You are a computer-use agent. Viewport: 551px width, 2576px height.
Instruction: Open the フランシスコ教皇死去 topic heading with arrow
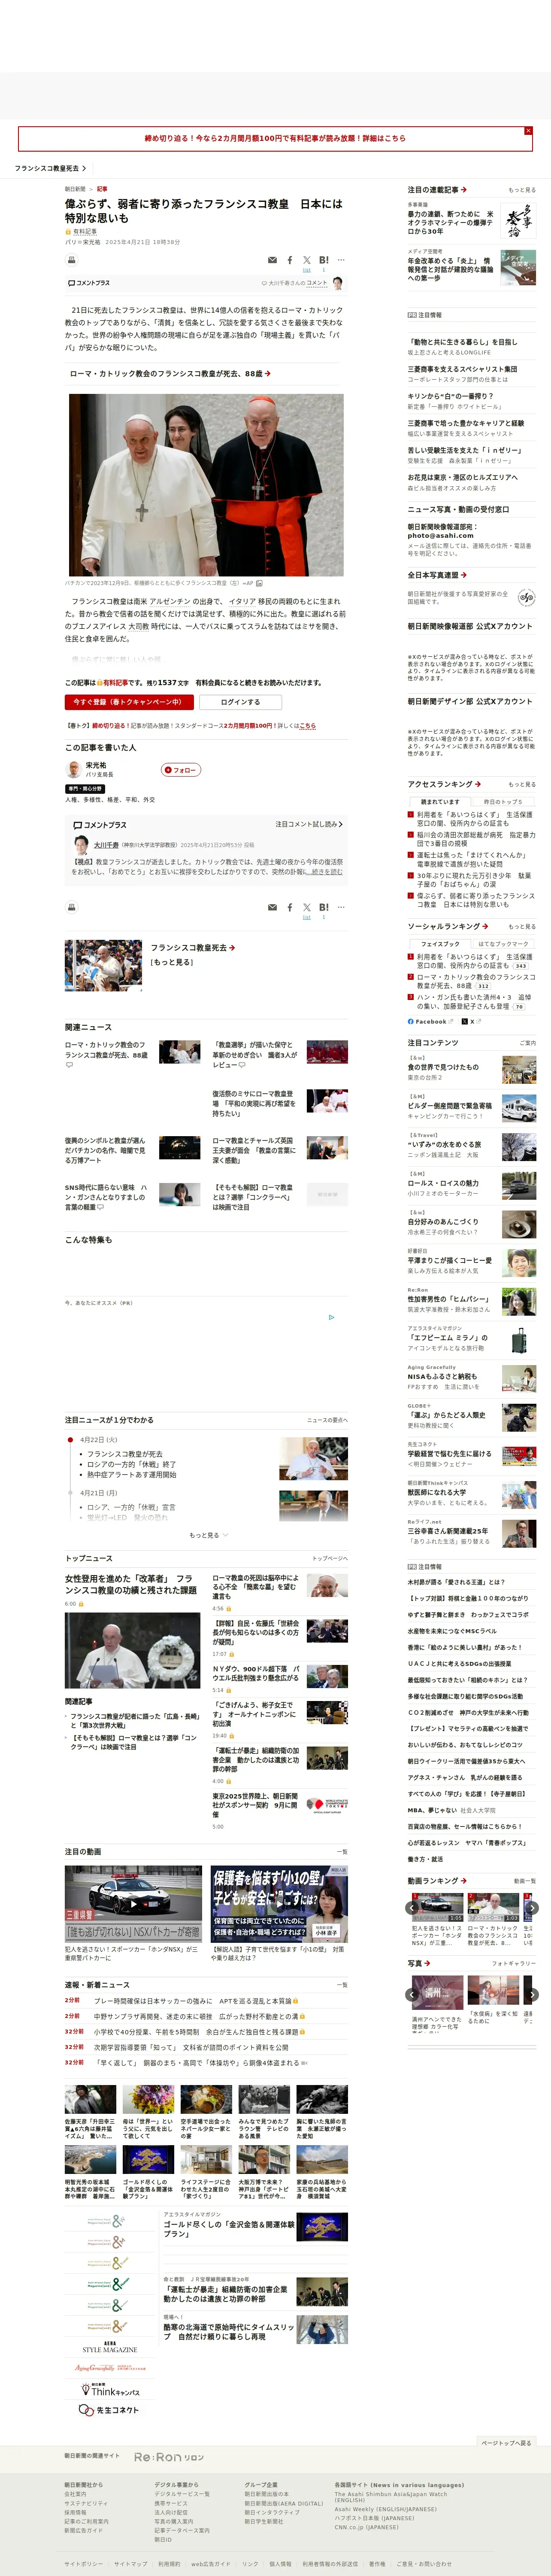pyautogui.click(x=193, y=947)
